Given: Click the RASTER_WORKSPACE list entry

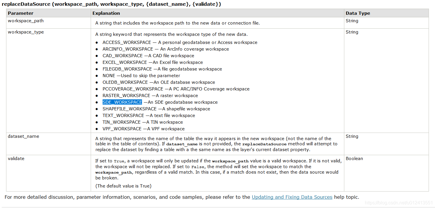Looking at the screenshot, I should coord(150,96).
